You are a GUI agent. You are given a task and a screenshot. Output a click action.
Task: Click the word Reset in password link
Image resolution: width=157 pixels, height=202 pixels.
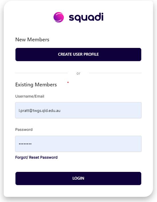tap(34, 158)
